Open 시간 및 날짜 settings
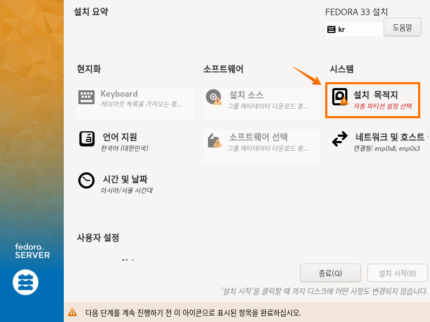 tap(135, 184)
